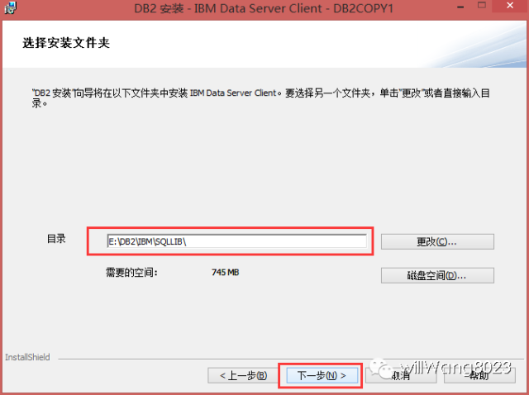Image resolution: width=529 pixels, height=395 pixels.
Task: Open the 磁盘空间(D)... disk space dialog
Action: 437,275
